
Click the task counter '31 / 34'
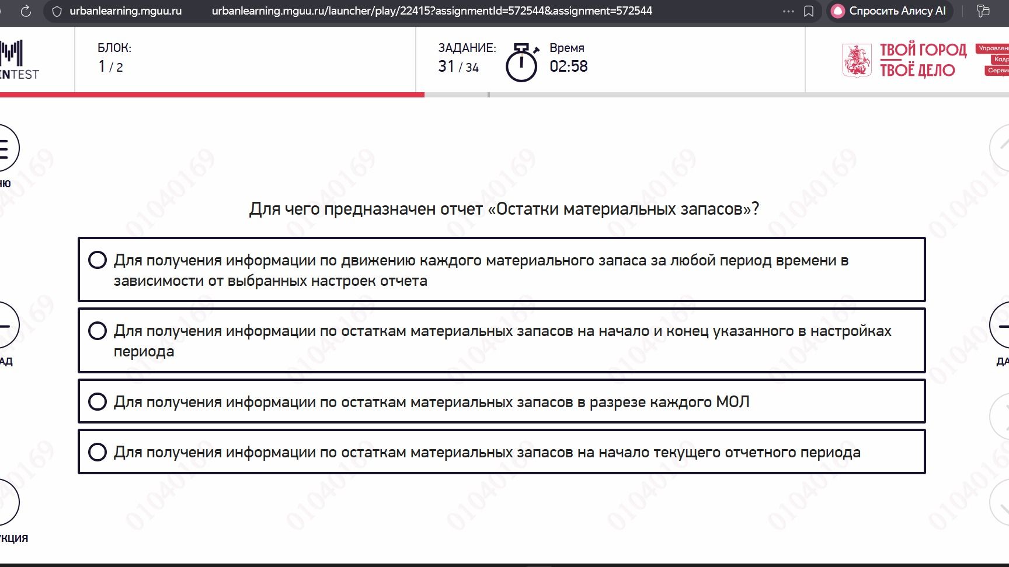point(458,66)
